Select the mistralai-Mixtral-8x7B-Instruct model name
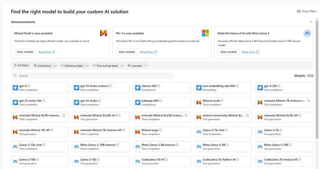The height and width of the screenshot is (169, 320). pyautogui.click(x=40, y=115)
